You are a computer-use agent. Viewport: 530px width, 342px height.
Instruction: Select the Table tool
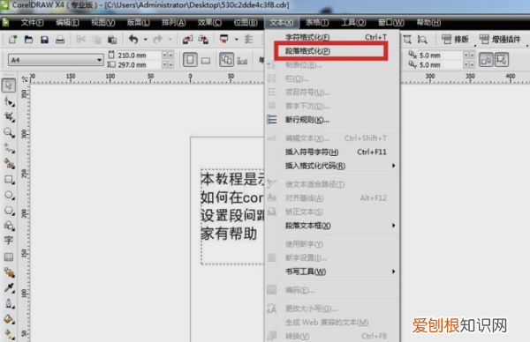point(9,257)
